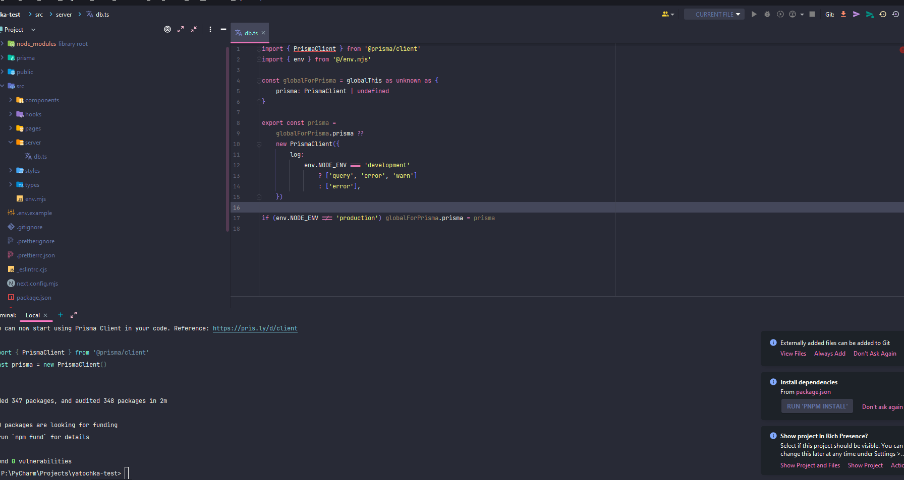The height and width of the screenshot is (480, 904).
Task: Open Git history with the clock icon
Action: tap(883, 15)
